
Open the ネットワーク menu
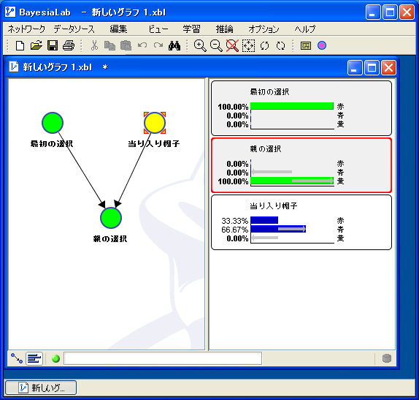click(x=26, y=29)
